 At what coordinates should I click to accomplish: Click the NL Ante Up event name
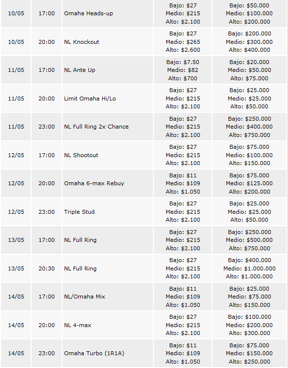click(79, 70)
